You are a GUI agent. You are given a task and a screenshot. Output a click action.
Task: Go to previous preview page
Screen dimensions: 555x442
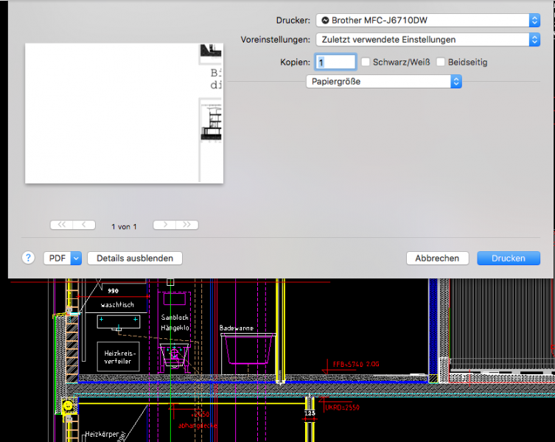(x=84, y=225)
